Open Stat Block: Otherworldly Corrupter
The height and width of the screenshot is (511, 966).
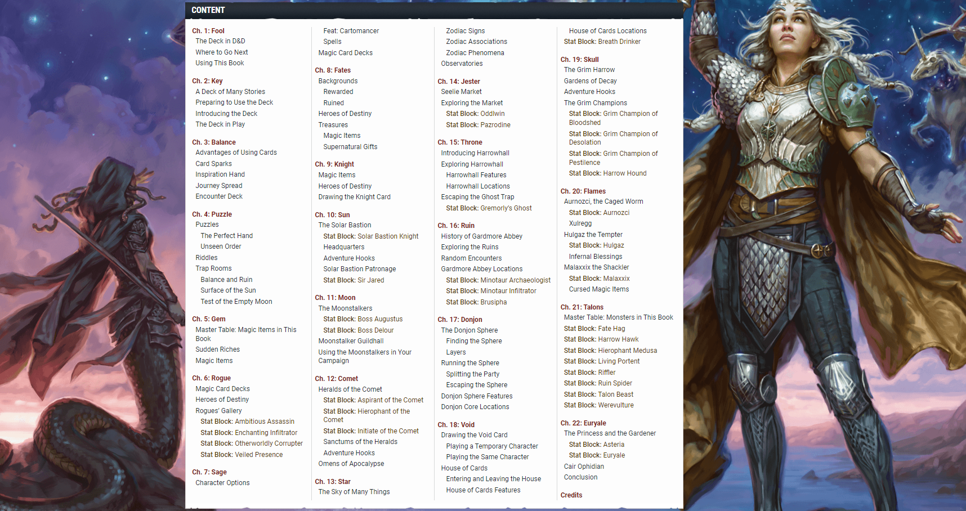coord(252,443)
